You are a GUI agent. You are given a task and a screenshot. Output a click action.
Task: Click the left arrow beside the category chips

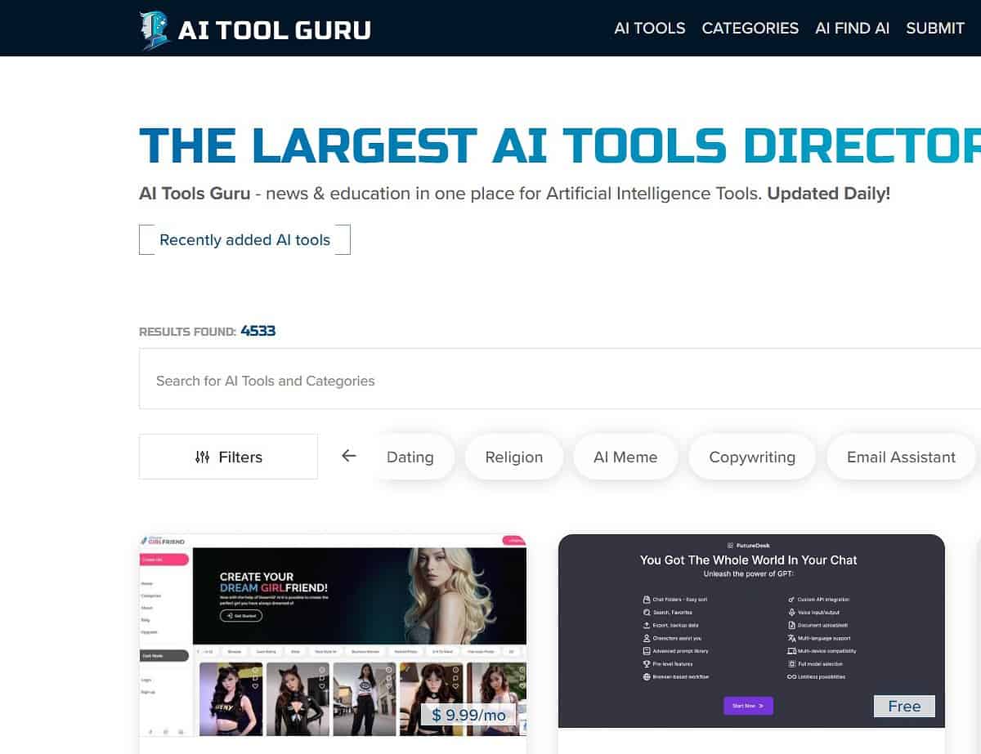pyautogui.click(x=349, y=456)
